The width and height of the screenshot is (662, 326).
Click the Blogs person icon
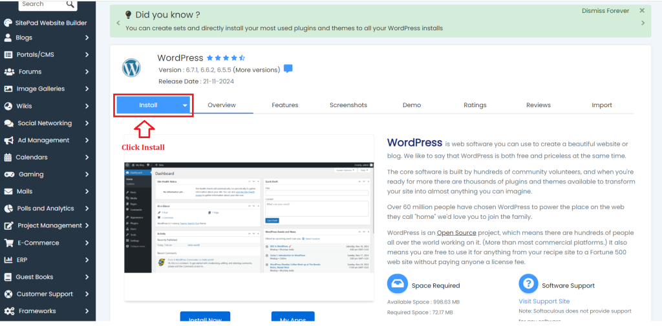8,37
